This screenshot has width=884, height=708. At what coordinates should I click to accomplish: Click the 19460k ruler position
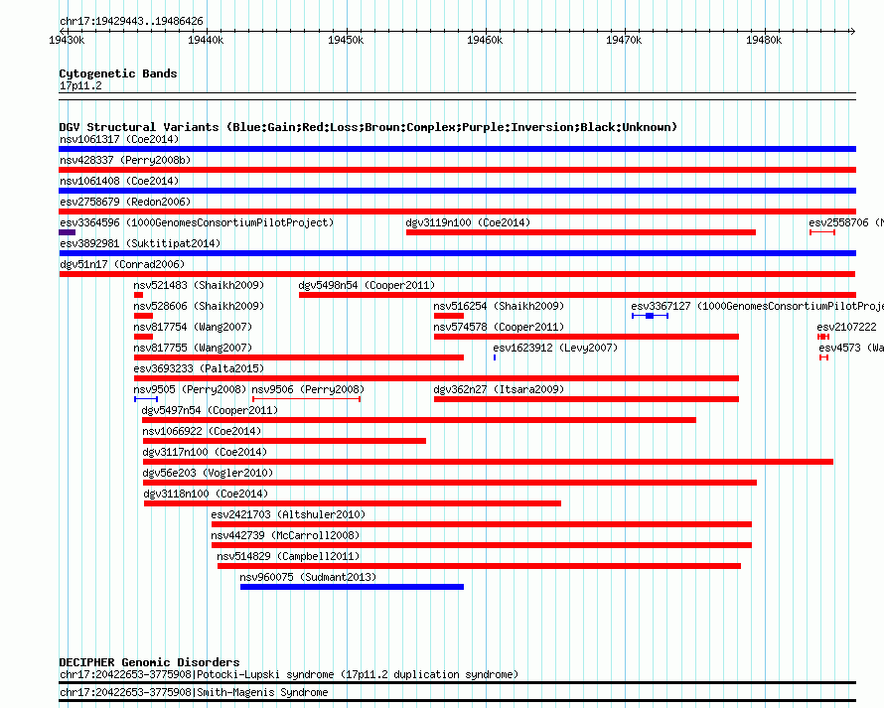[485, 40]
